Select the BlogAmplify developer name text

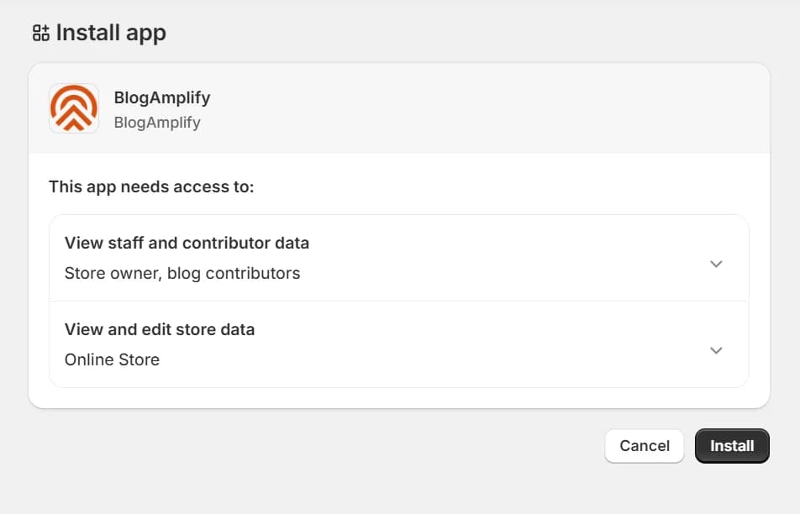pos(157,122)
